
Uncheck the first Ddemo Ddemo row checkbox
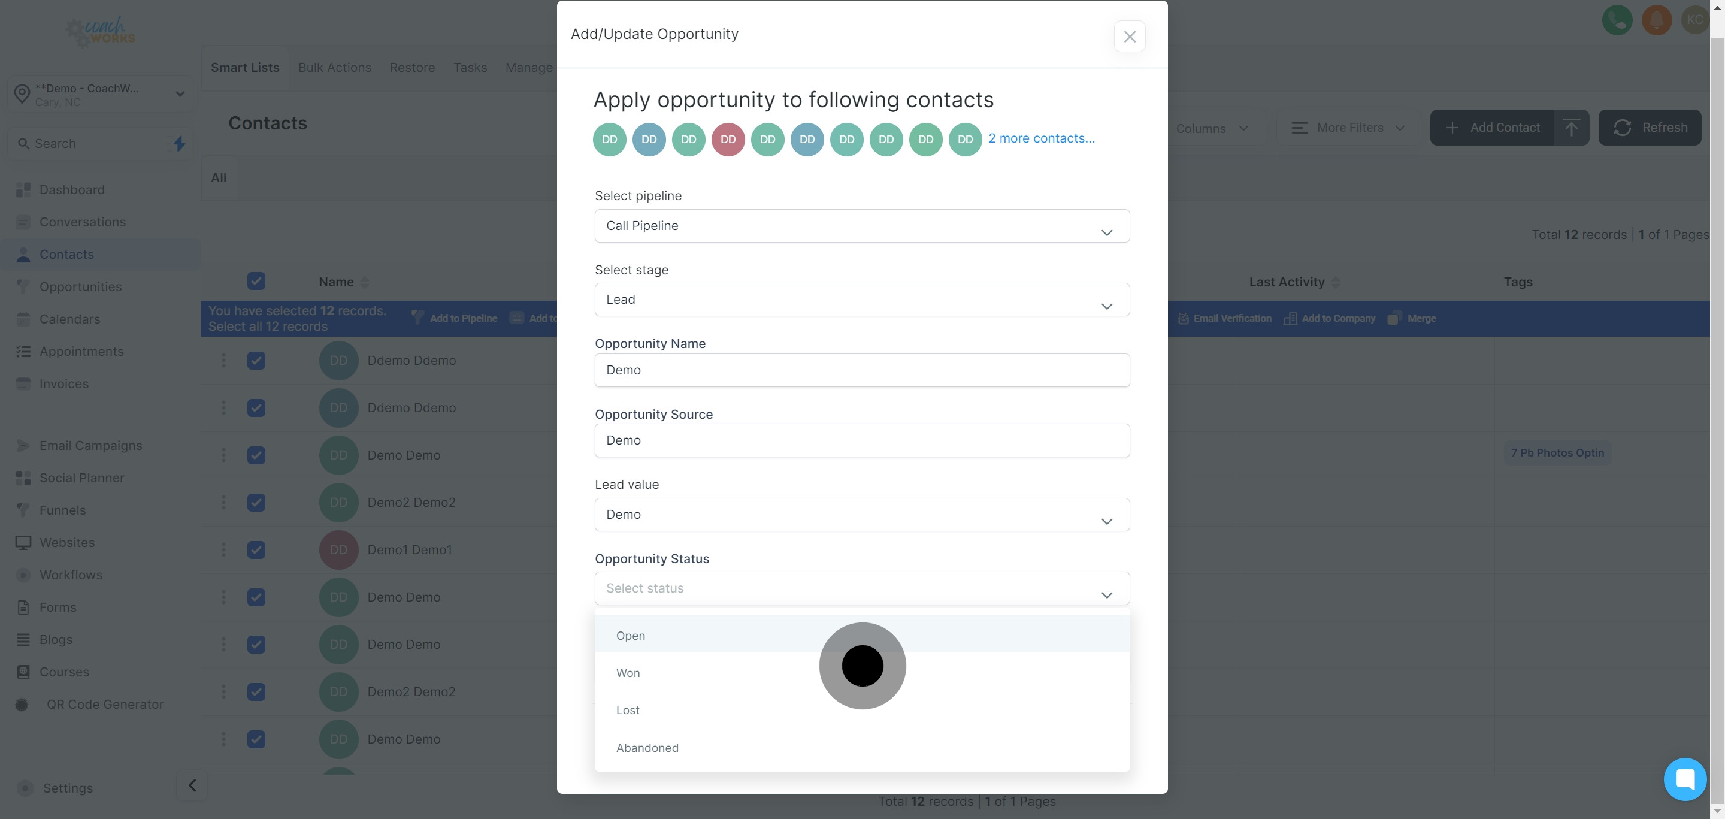[x=256, y=360]
